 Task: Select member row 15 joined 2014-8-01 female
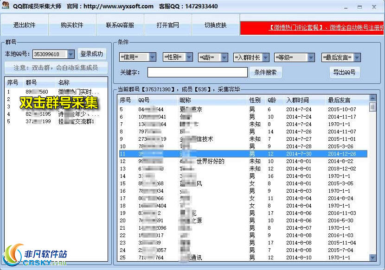click(x=243, y=183)
